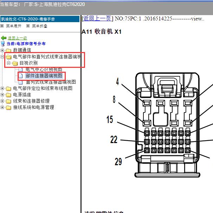Click the 返回上一级 link
Image resolution: width=213 pixels, height=213 pixels.
(x=17, y=38)
